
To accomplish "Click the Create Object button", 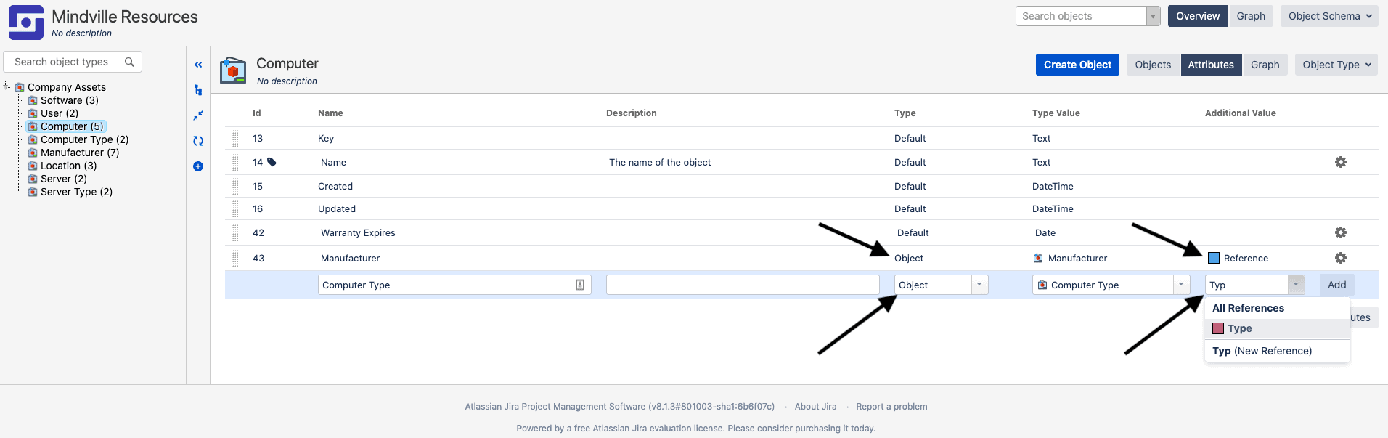I will [1077, 65].
